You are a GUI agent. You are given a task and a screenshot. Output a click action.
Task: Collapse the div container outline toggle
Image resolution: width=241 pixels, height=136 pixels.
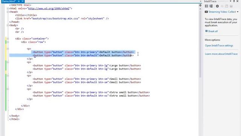click(x=8, y=39)
